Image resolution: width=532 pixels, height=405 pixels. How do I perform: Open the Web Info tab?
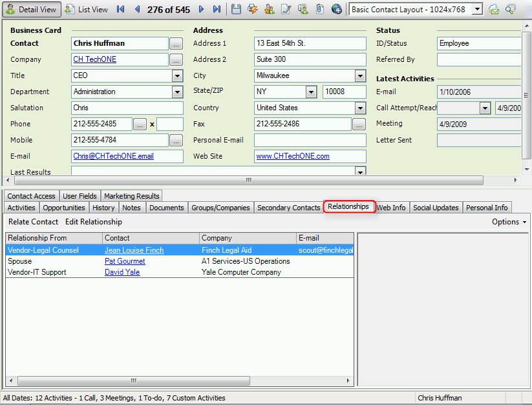391,208
